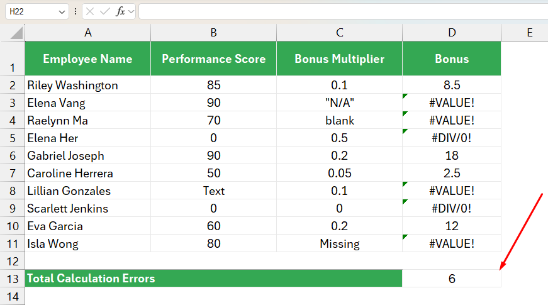Viewport: 548px width, 305px height.
Task: Select the row 5 header
Action: (13, 138)
